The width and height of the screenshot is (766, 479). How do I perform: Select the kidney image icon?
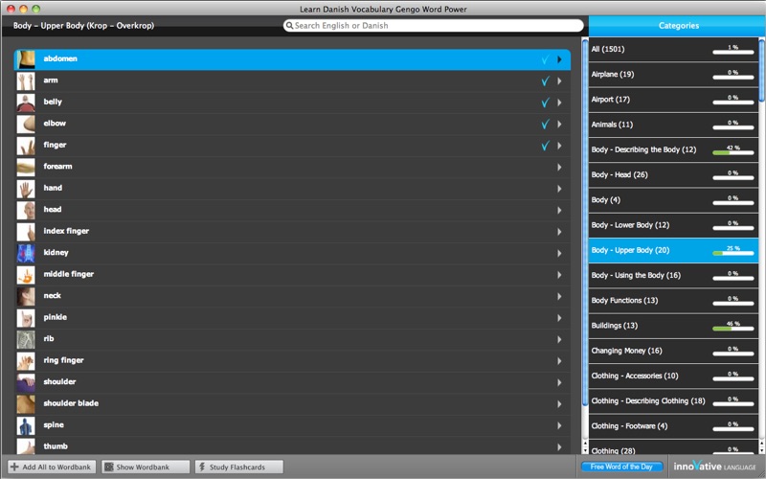tap(26, 253)
